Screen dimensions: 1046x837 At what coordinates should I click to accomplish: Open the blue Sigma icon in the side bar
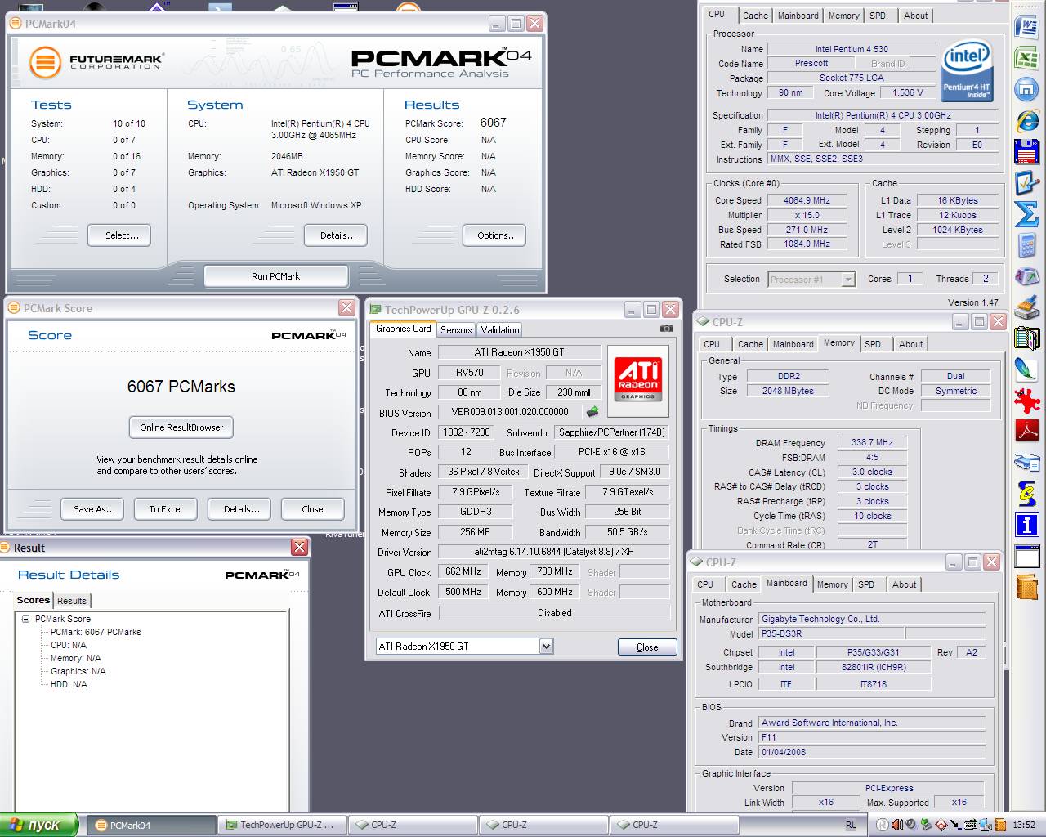[1026, 214]
